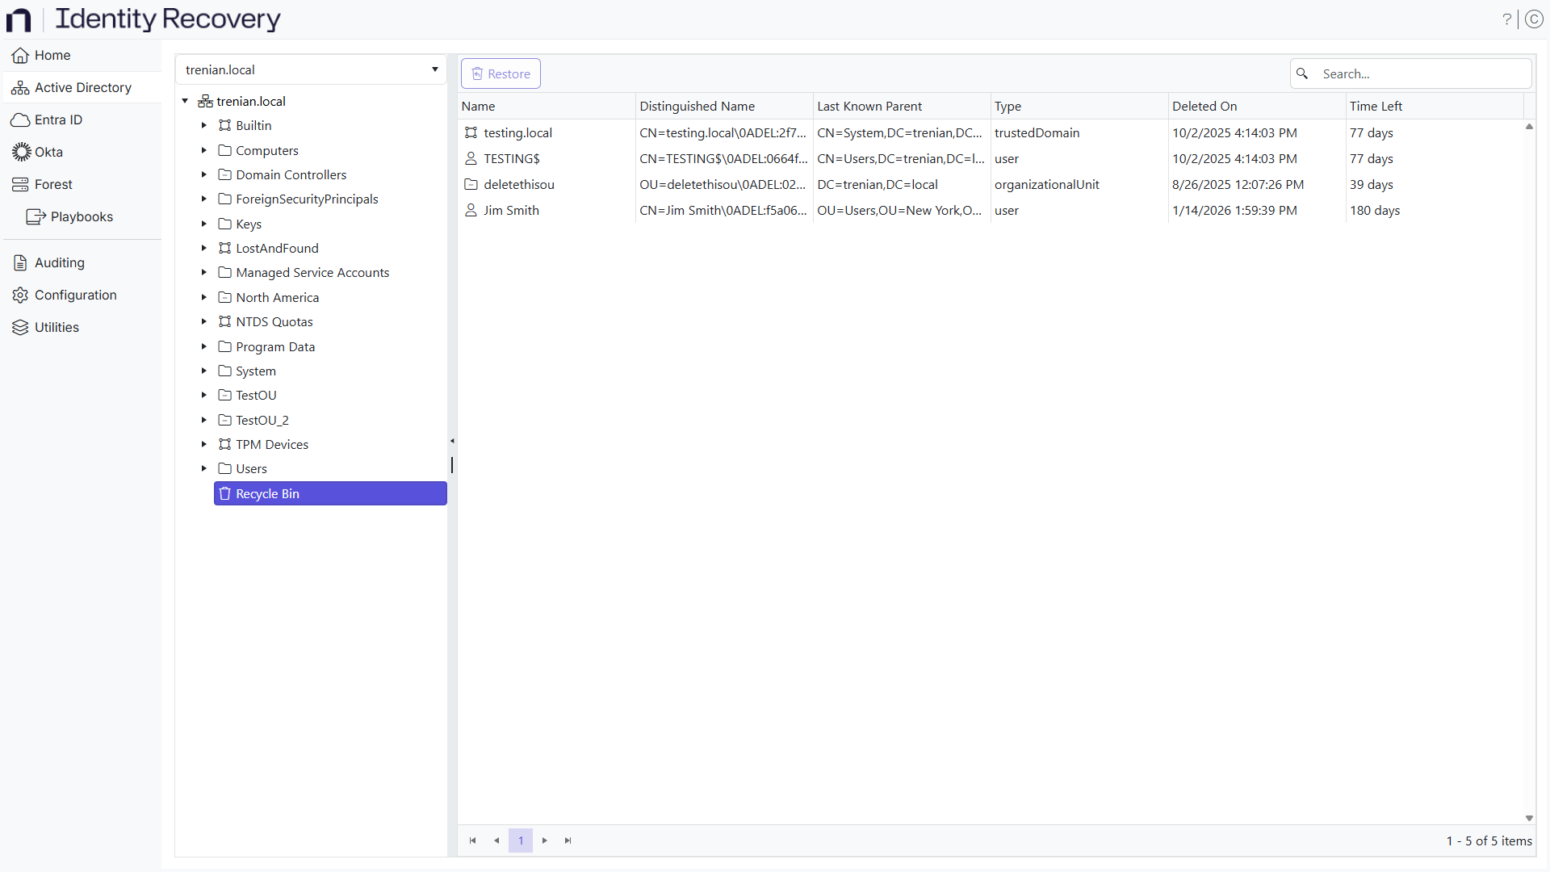This screenshot has height=872, width=1550.
Task: Open the Active Directory section
Action: point(82,87)
